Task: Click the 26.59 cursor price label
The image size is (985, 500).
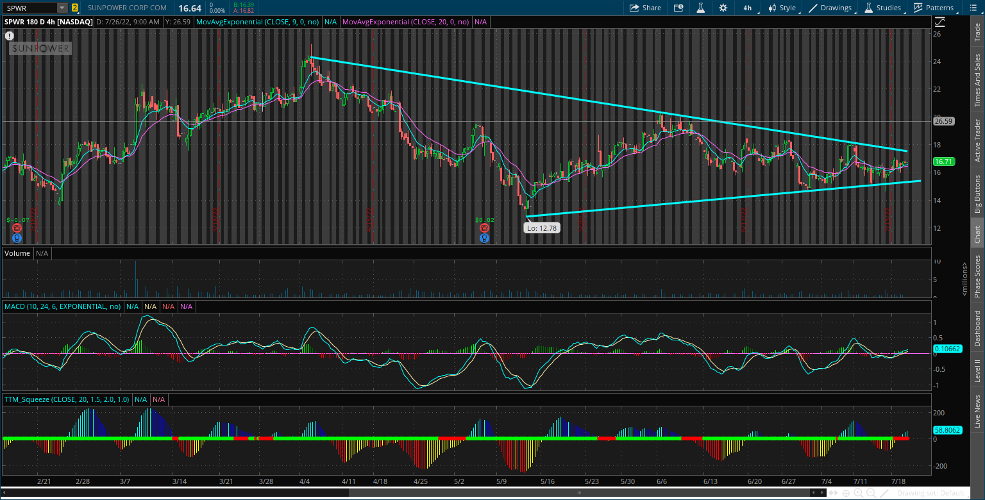Action: [x=944, y=121]
